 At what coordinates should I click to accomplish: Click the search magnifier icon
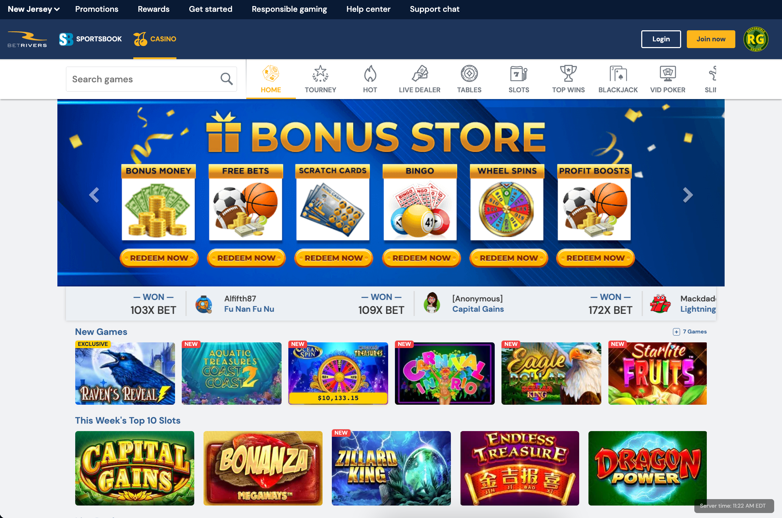coord(227,79)
